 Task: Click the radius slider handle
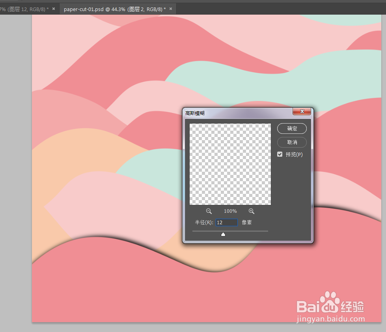[223, 234]
